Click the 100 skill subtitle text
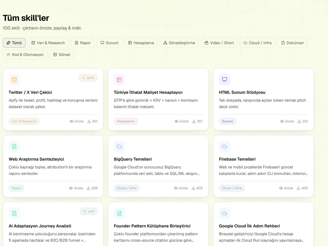The height and width of the screenshot is (246, 328). point(42,28)
